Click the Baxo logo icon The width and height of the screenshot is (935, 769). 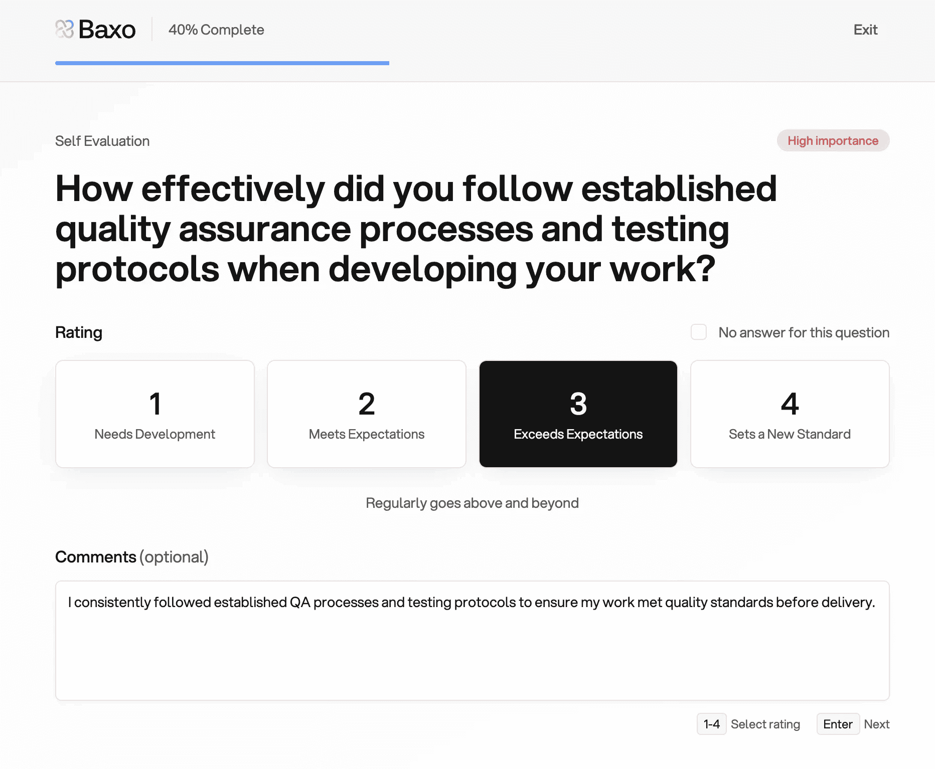tap(65, 29)
